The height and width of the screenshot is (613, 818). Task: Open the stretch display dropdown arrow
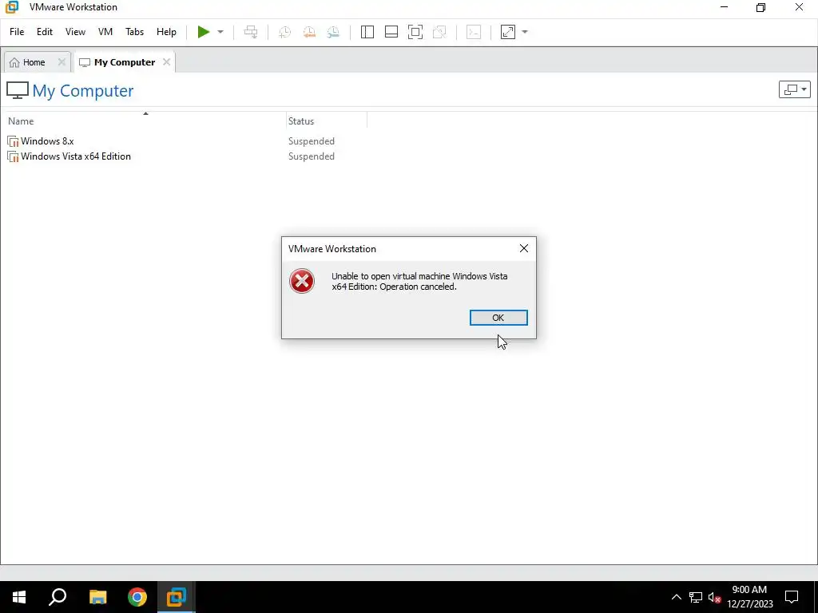pyautogui.click(x=525, y=32)
